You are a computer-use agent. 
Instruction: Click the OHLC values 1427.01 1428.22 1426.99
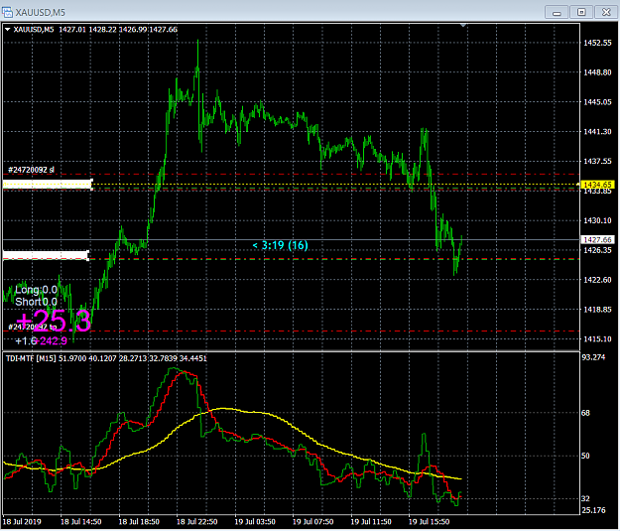[x=103, y=30]
